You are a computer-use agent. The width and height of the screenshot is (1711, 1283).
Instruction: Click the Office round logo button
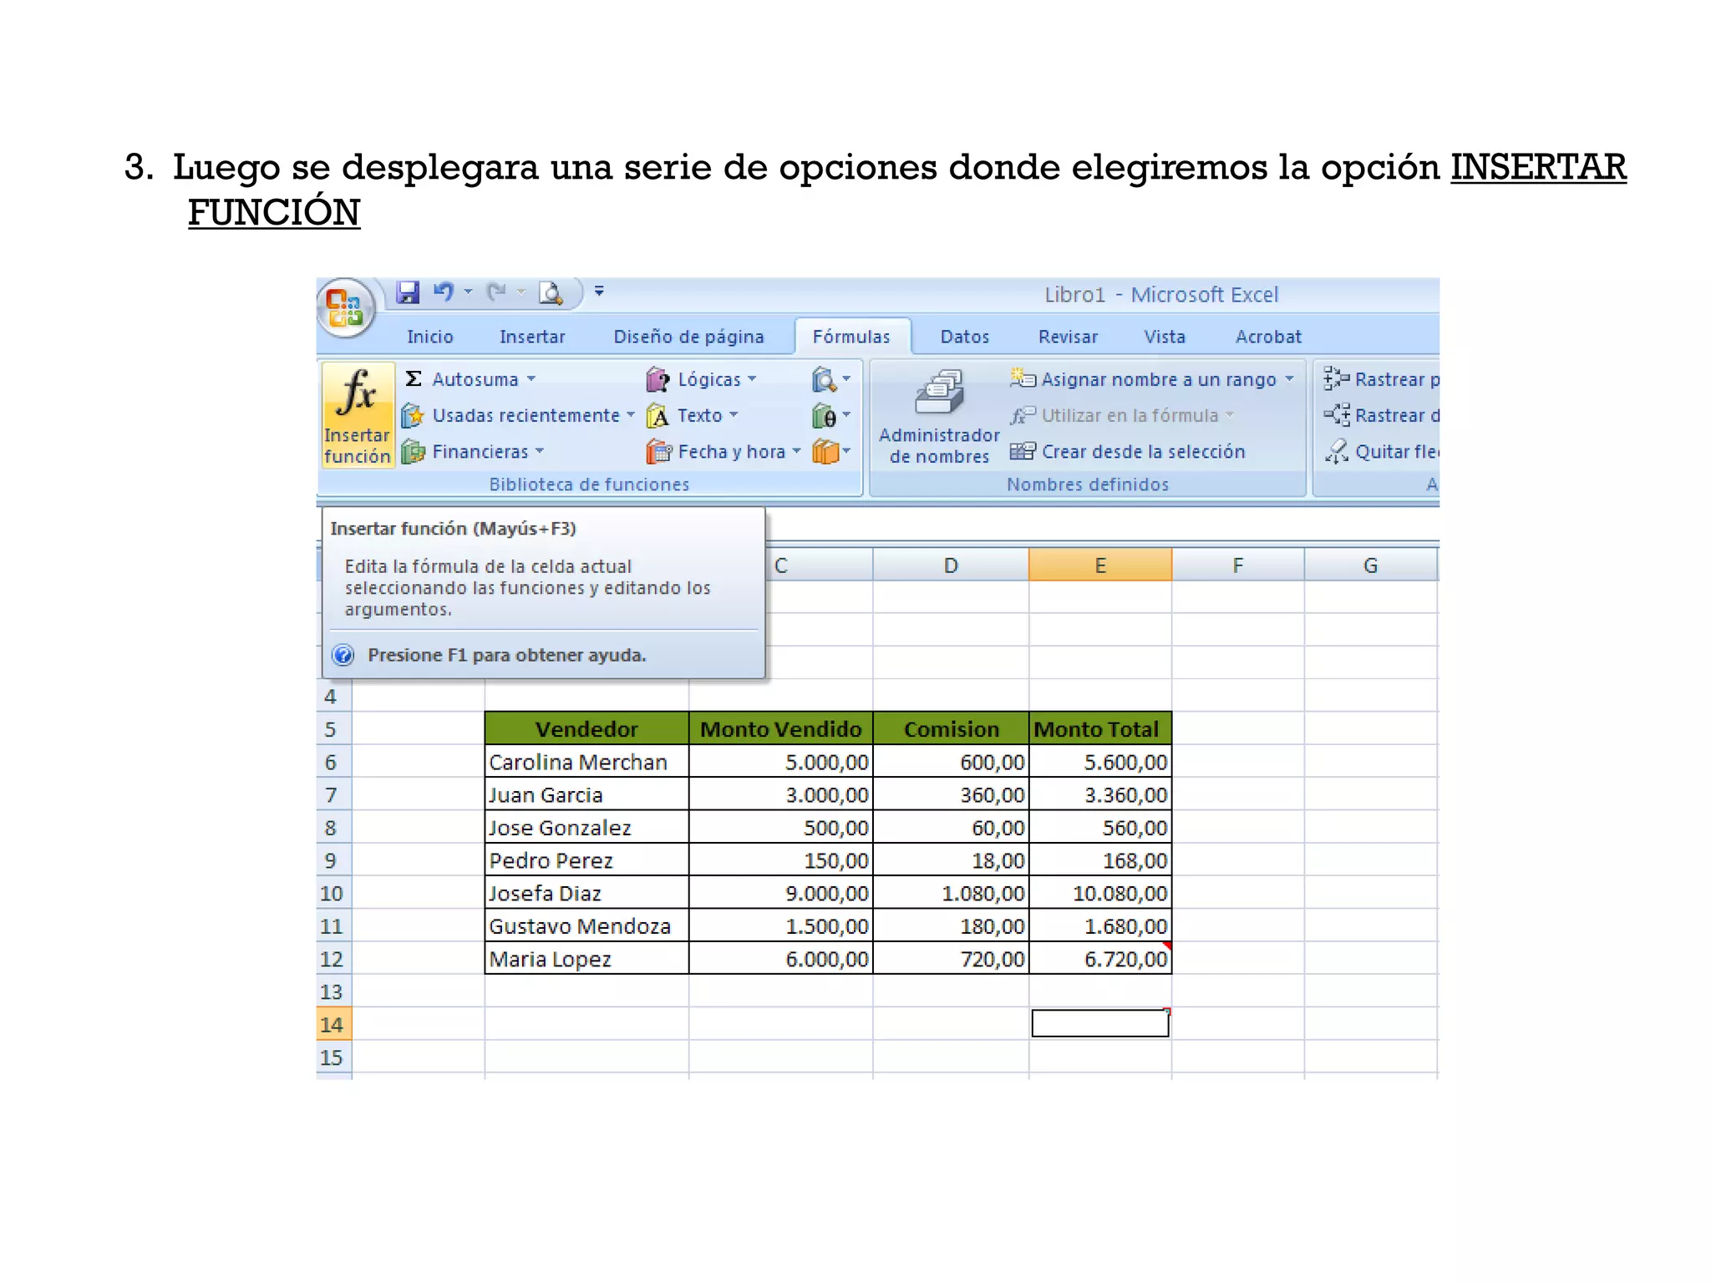(x=345, y=307)
